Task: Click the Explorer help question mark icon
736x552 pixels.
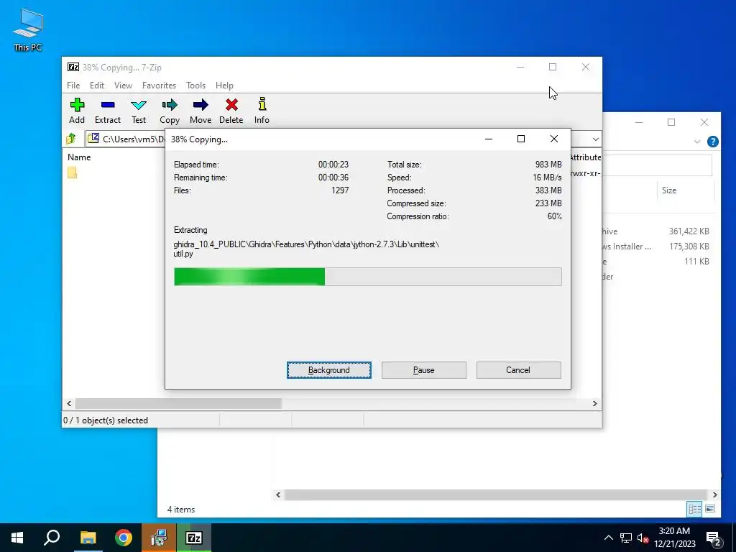Action: tap(712, 142)
